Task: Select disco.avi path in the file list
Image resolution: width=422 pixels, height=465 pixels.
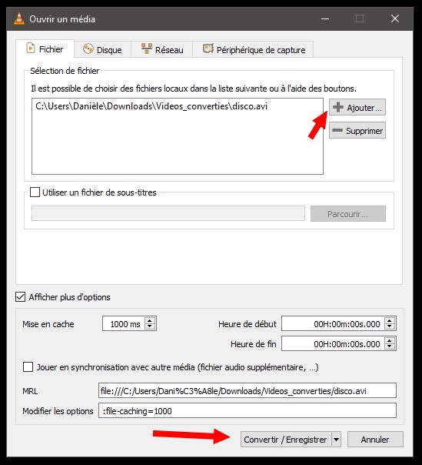Action: click(x=151, y=106)
